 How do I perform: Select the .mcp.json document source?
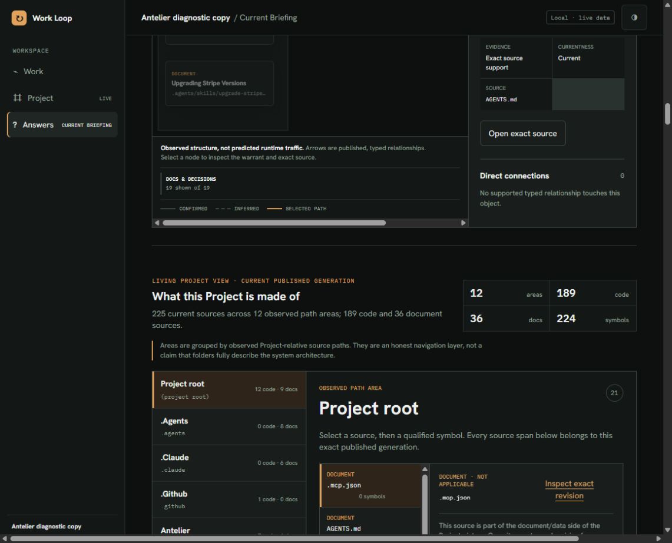370,485
